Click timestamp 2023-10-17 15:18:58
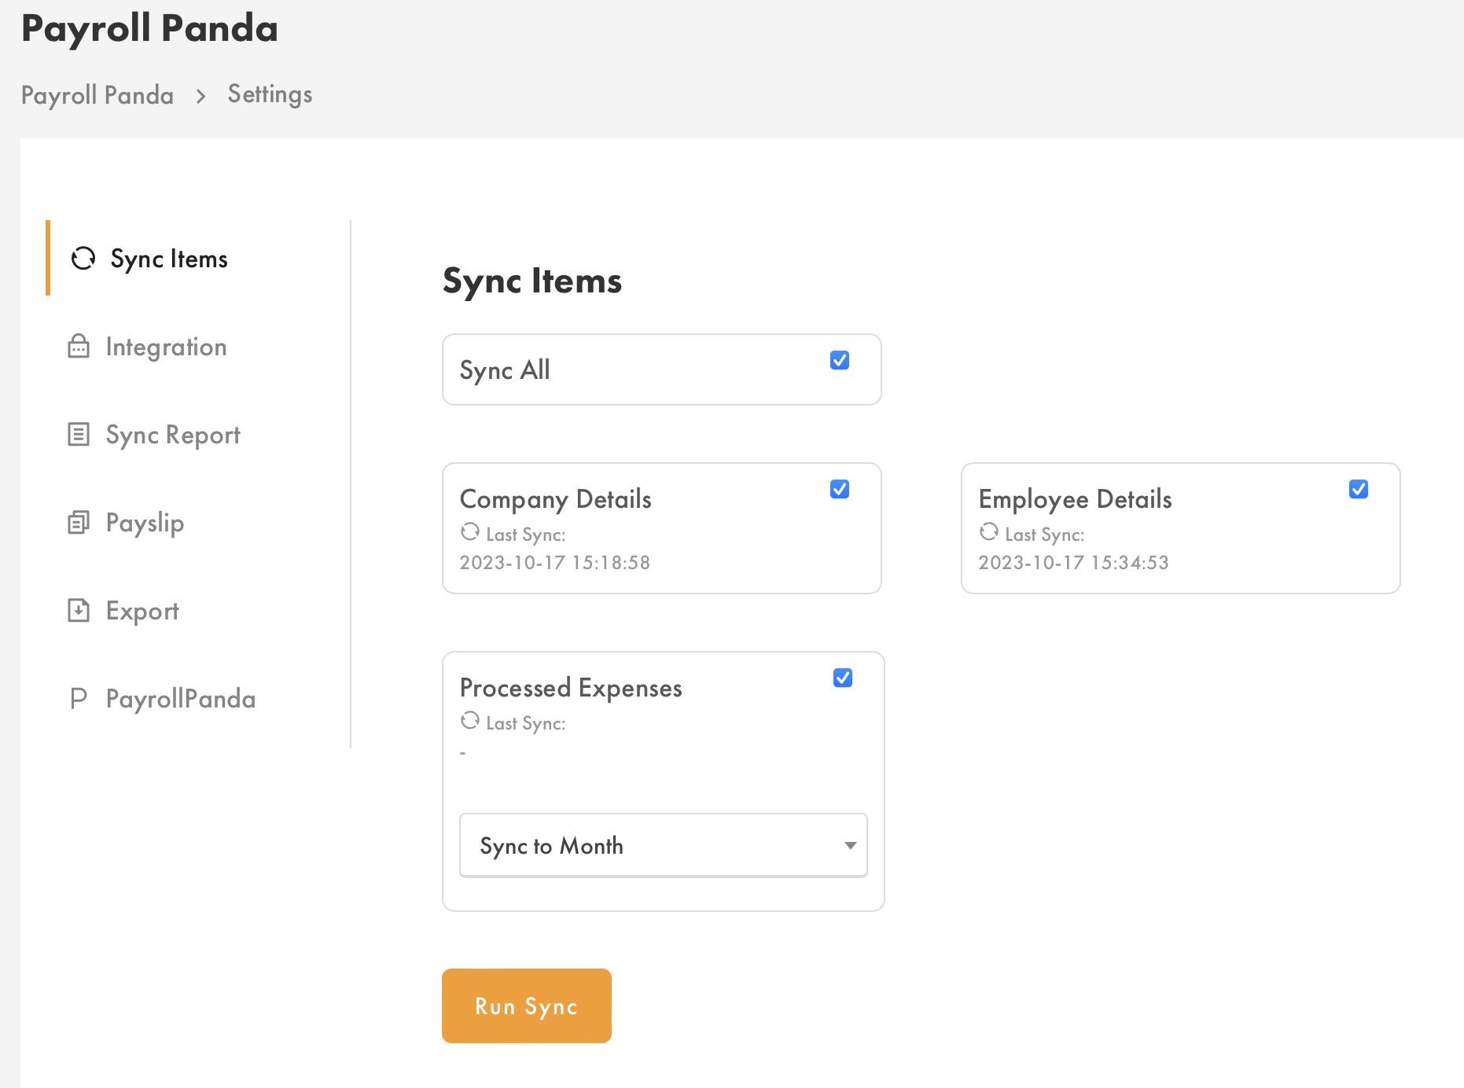 point(555,562)
